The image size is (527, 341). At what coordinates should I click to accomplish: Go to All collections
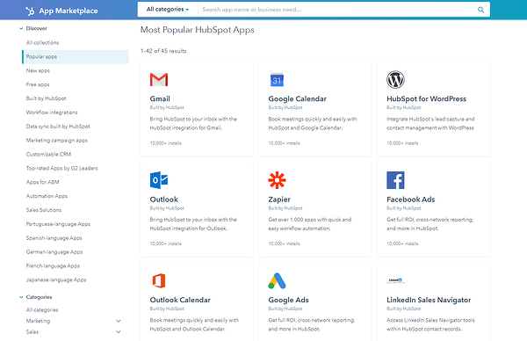point(42,43)
